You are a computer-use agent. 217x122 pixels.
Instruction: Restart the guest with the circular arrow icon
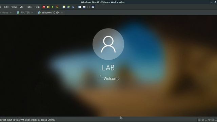click(57, 7)
